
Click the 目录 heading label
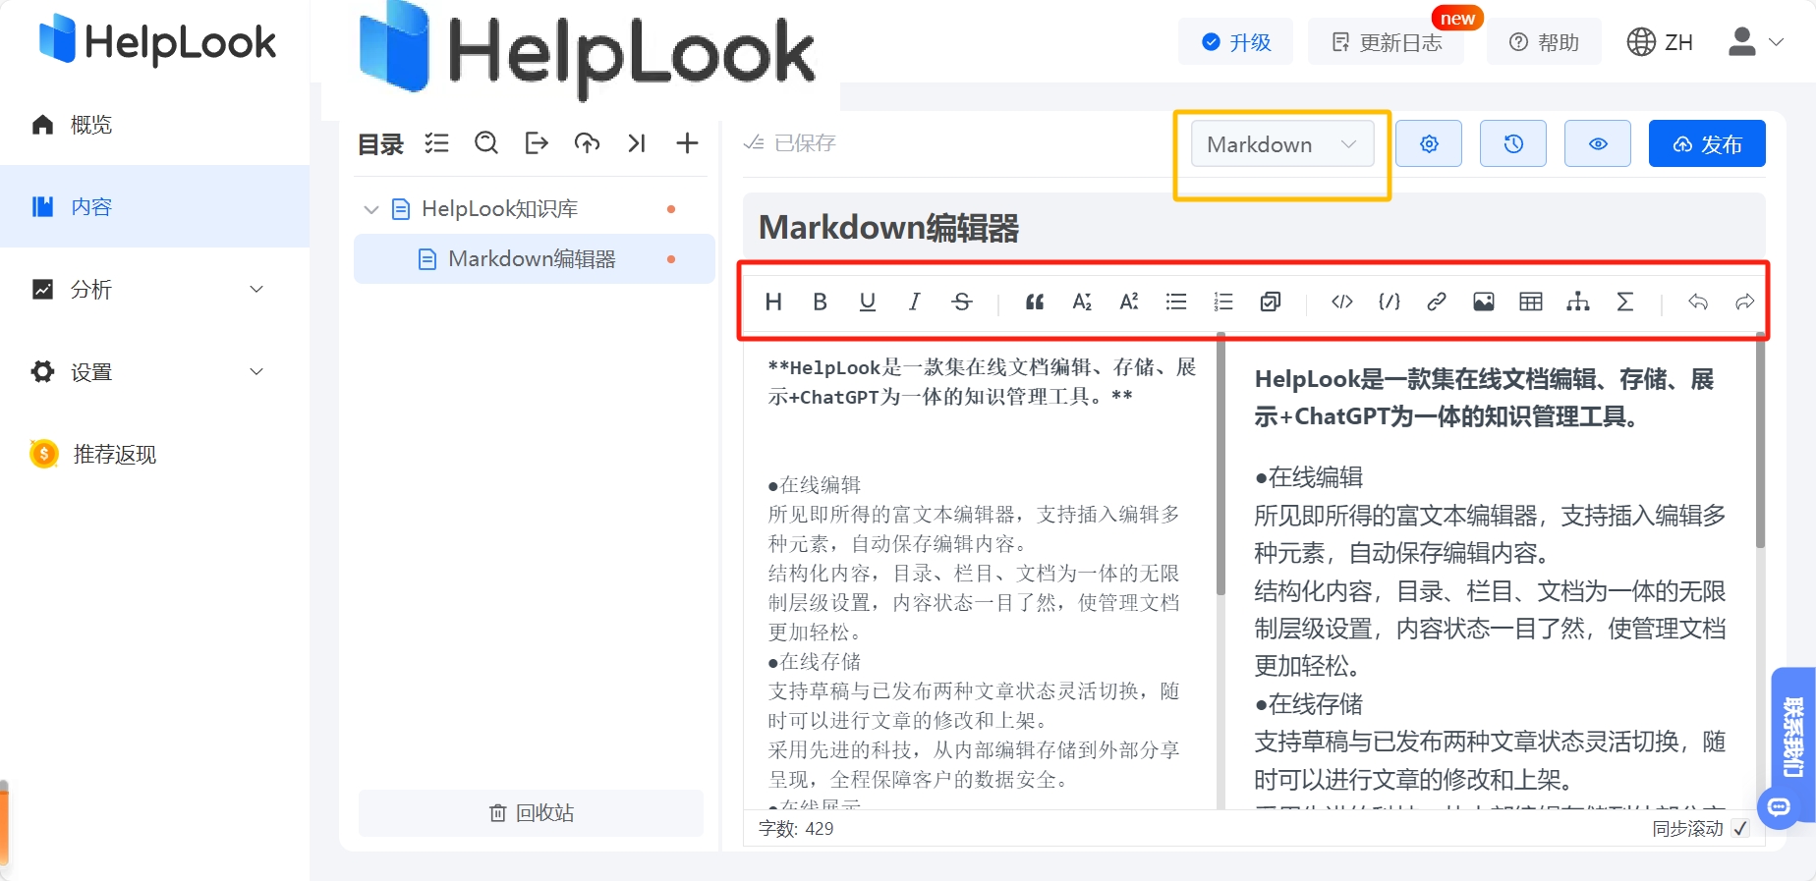click(x=380, y=144)
